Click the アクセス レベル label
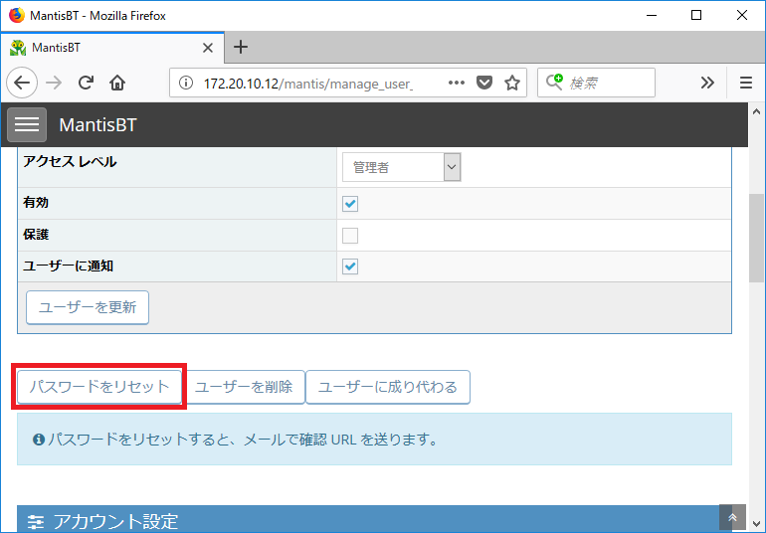The height and width of the screenshot is (533, 766). coord(70,162)
